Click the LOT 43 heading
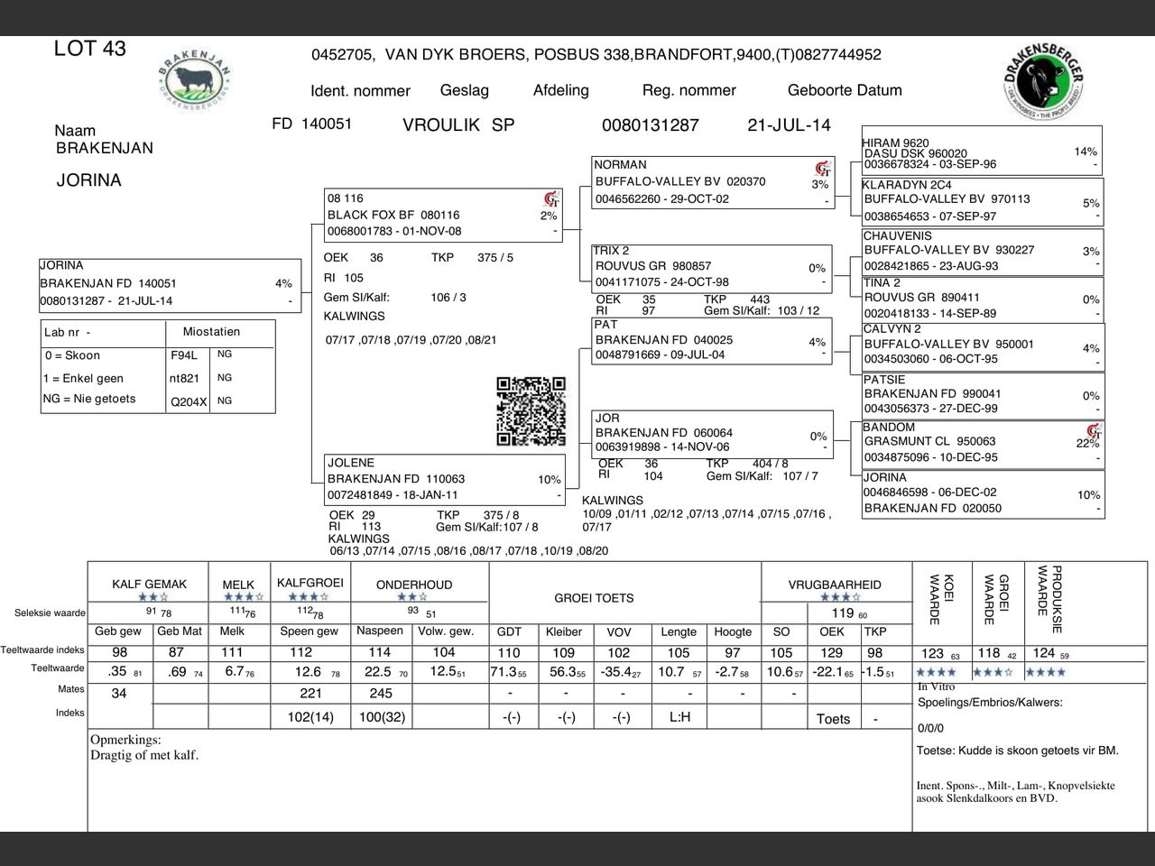Image resolution: width=1155 pixels, height=866 pixels. click(x=90, y=49)
